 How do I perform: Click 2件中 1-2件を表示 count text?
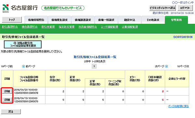(x=95, y=61)
